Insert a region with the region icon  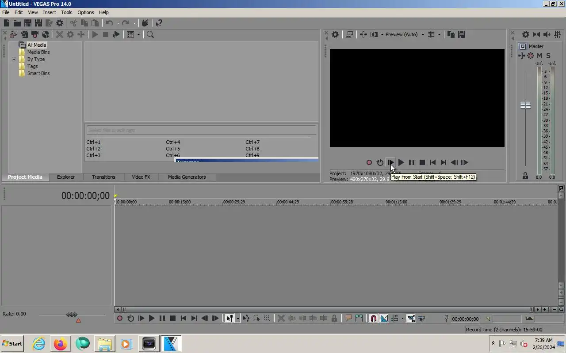(359, 318)
